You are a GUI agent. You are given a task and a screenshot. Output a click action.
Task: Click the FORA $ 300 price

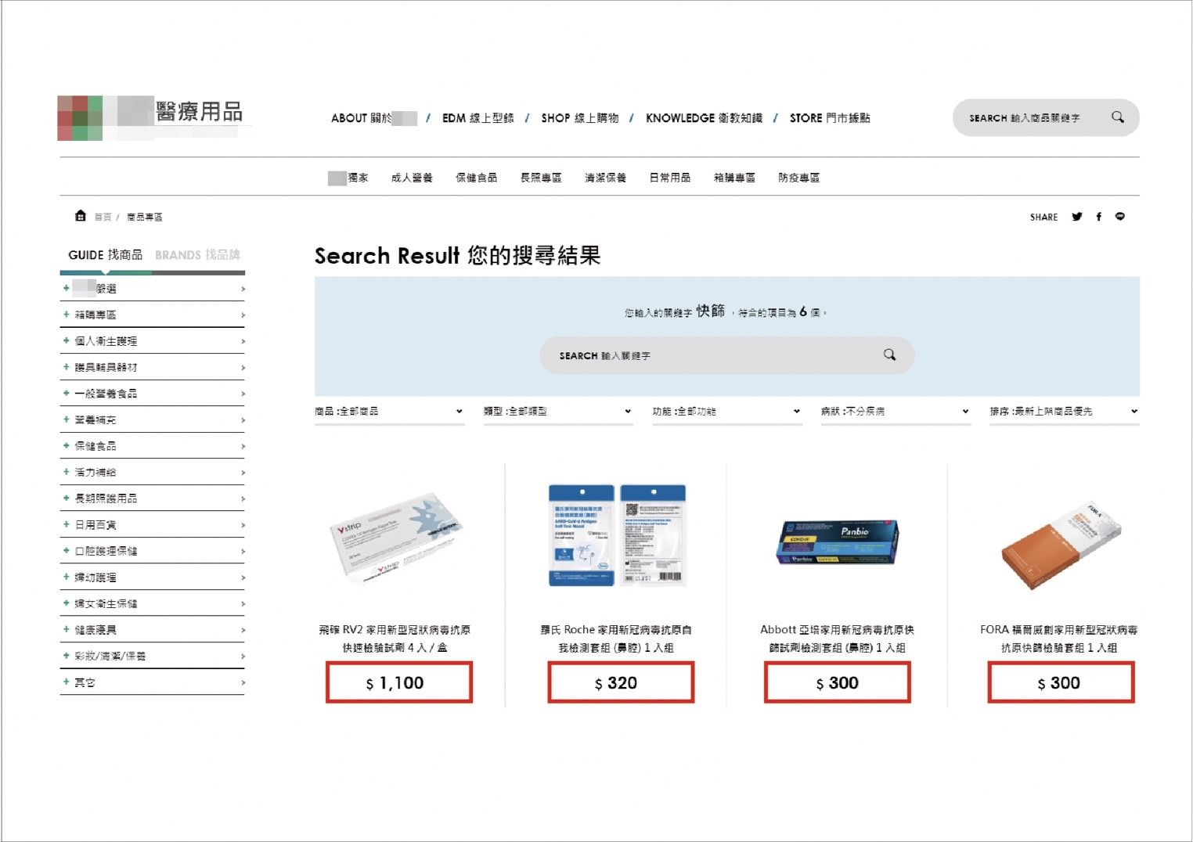[x=1061, y=682]
